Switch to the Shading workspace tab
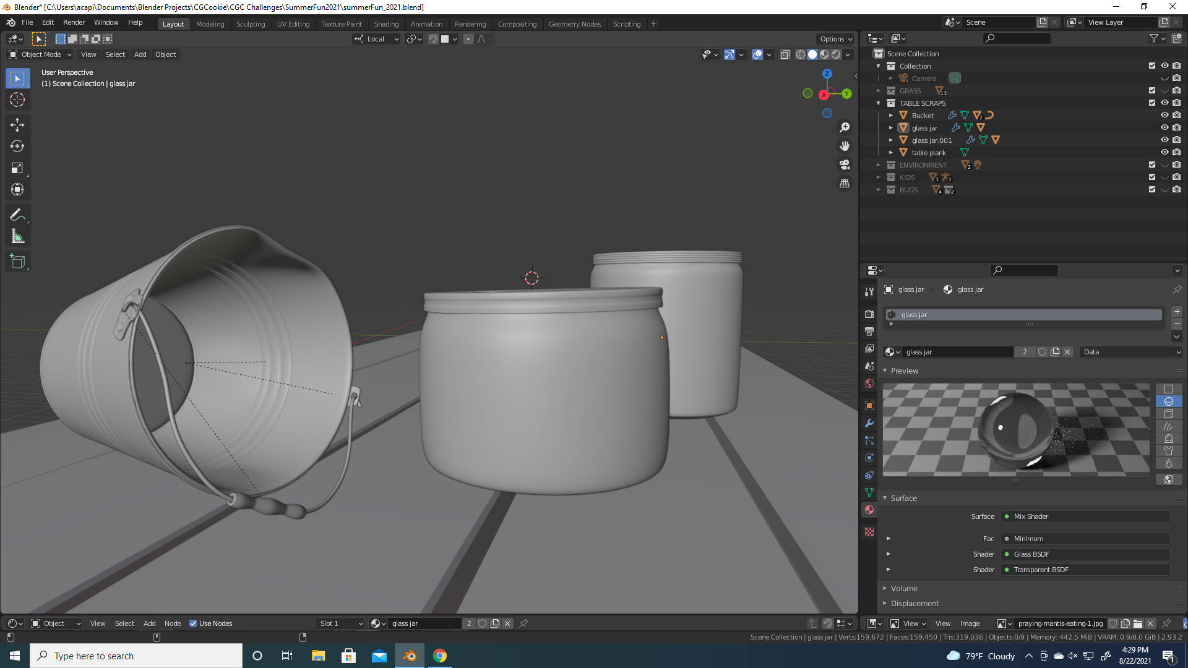Viewport: 1188px width, 668px height. point(386,24)
